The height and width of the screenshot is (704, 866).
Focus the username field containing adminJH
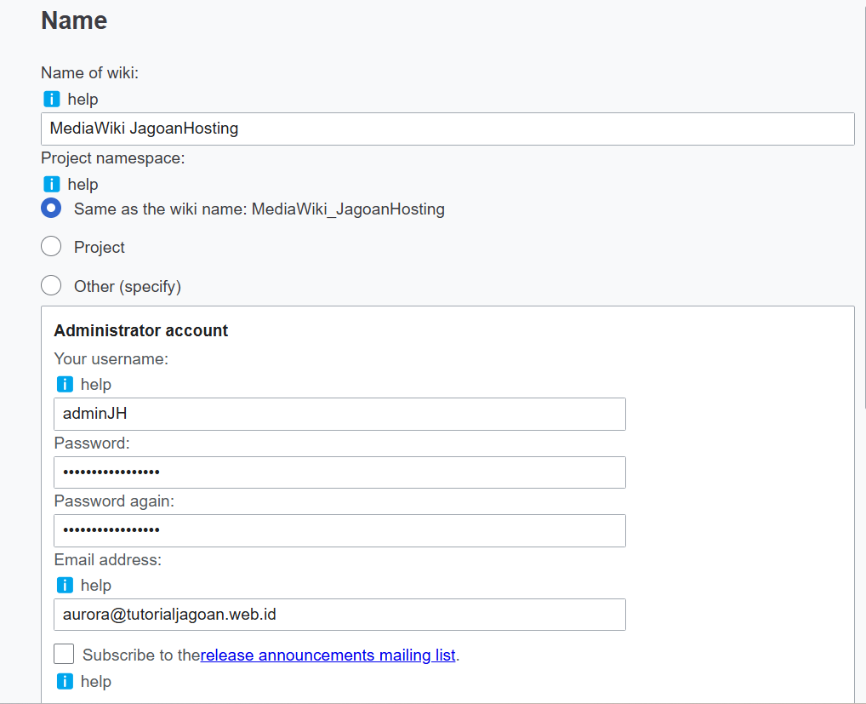[339, 414]
